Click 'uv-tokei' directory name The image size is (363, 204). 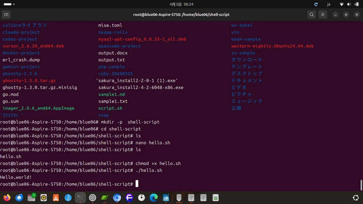[242, 25]
